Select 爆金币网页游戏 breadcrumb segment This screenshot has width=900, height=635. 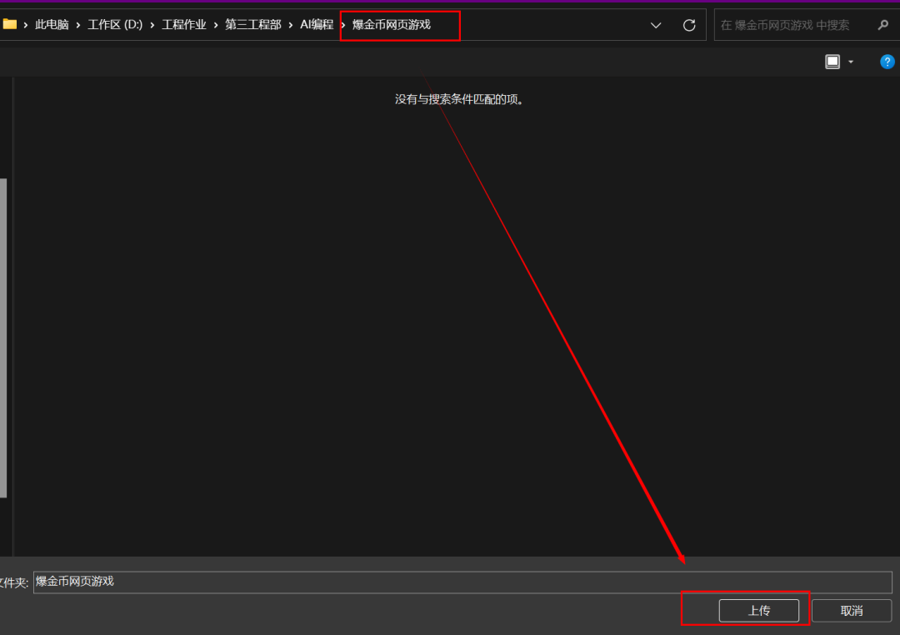pos(392,25)
